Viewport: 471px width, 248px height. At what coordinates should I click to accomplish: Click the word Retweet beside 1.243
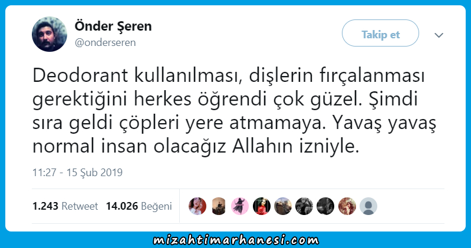click(x=80, y=206)
